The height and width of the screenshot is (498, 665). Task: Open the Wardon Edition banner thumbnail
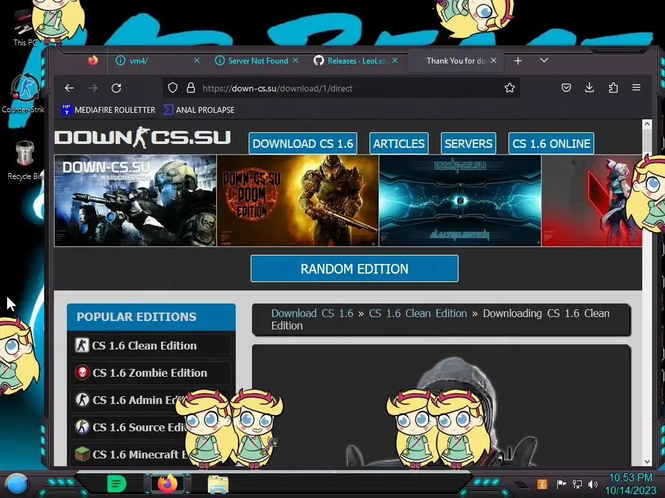point(135,201)
